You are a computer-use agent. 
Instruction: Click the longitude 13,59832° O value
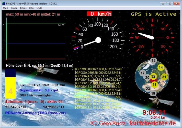53,107
